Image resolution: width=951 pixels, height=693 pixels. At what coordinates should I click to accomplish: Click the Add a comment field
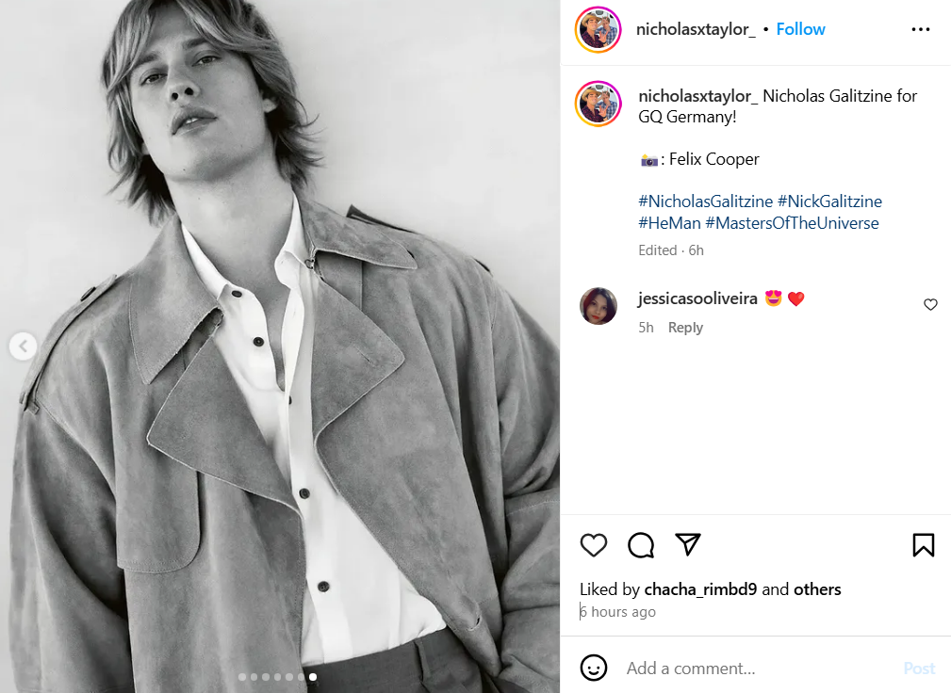[754, 669]
